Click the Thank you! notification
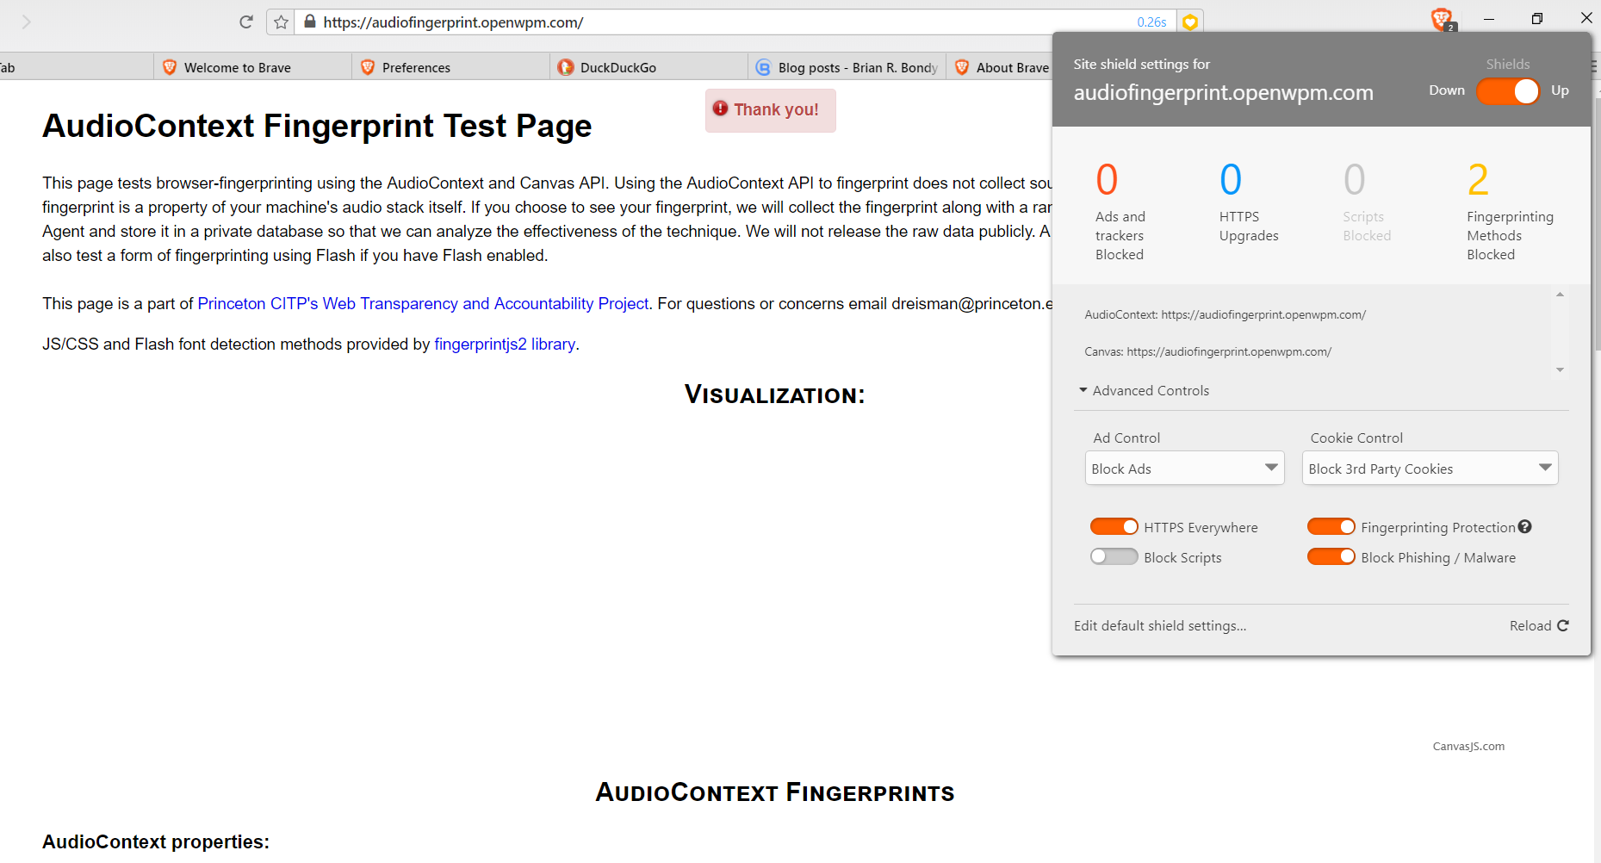 click(771, 110)
